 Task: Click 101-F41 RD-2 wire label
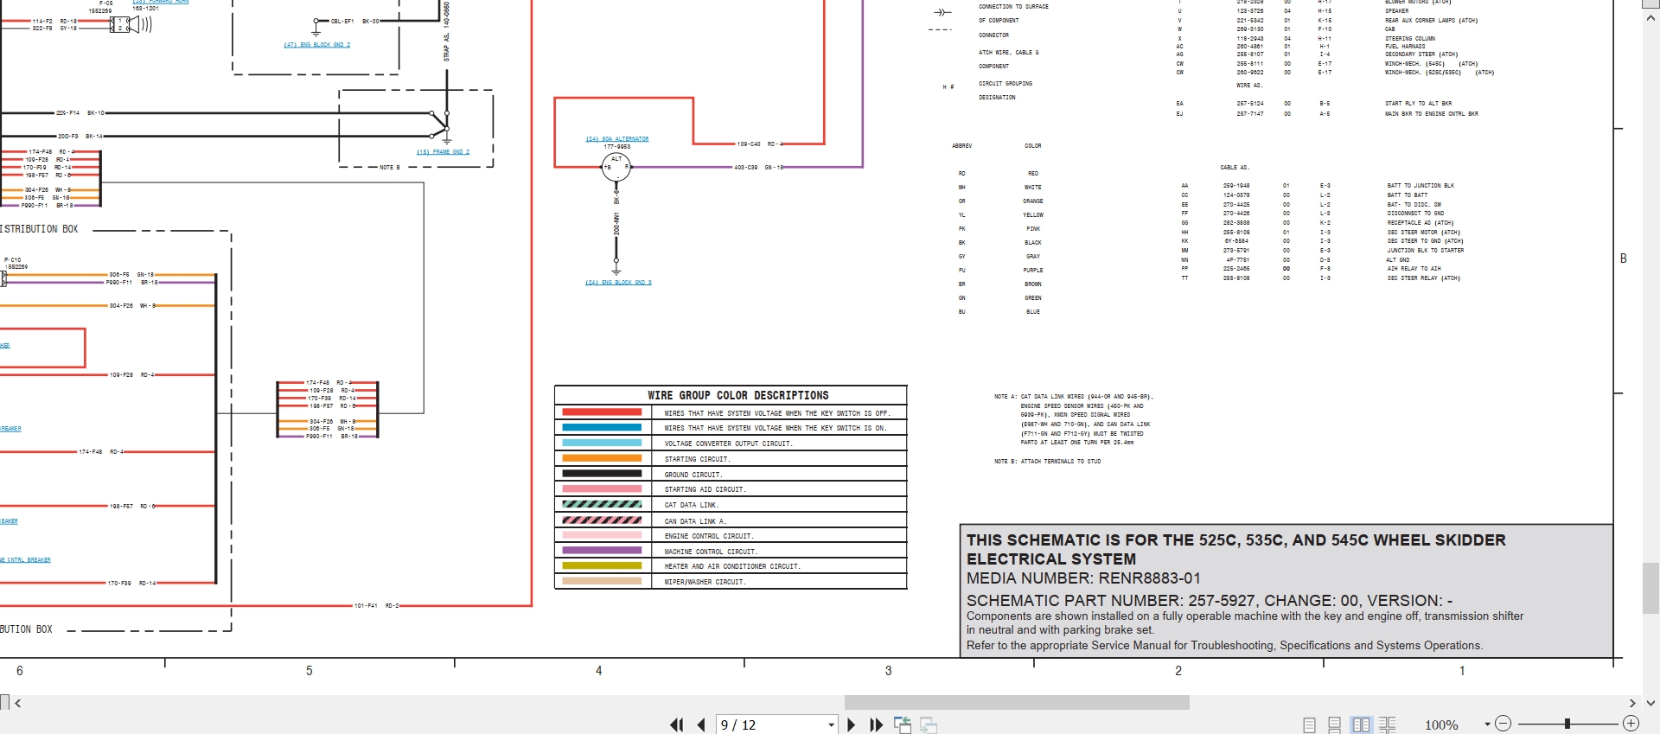[x=377, y=606]
